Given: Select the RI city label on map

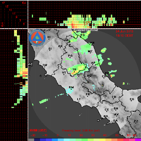Looking at the screenshot, I should 79,75.
